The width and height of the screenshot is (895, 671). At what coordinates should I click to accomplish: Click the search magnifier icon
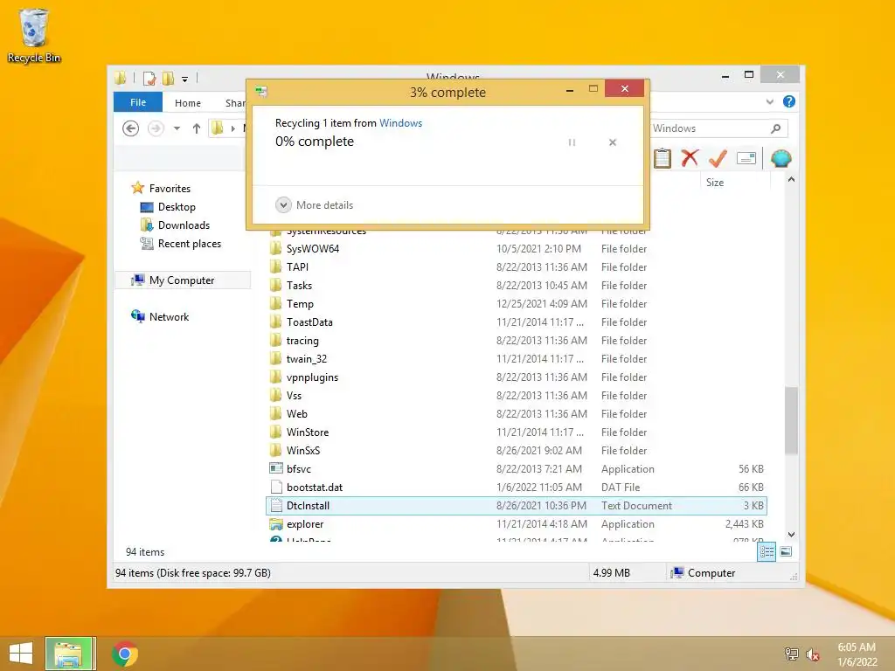(775, 128)
